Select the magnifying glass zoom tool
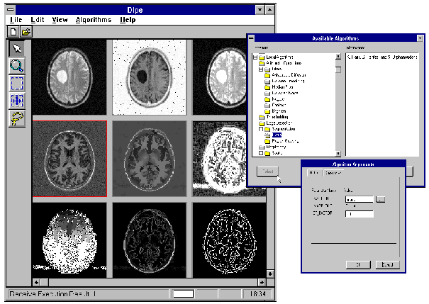 [x=17, y=66]
